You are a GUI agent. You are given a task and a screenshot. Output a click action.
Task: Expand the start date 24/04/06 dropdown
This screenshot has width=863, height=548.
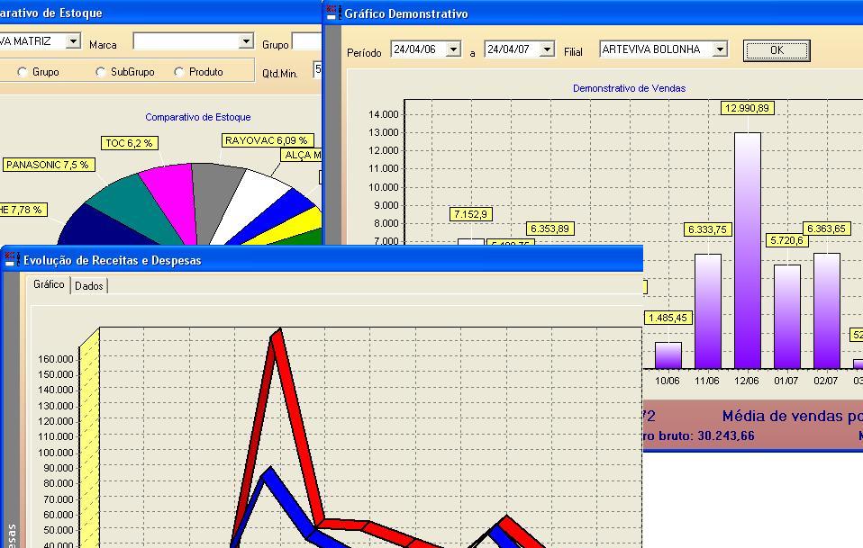click(x=453, y=49)
